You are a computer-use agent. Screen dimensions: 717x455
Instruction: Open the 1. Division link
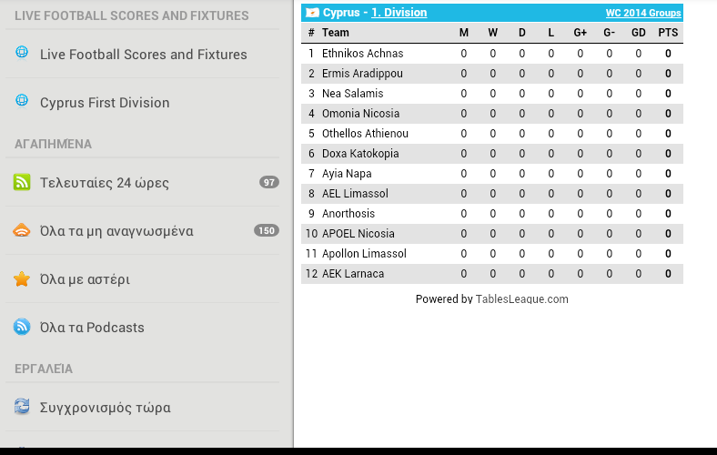pyautogui.click(x=399, y=13)
